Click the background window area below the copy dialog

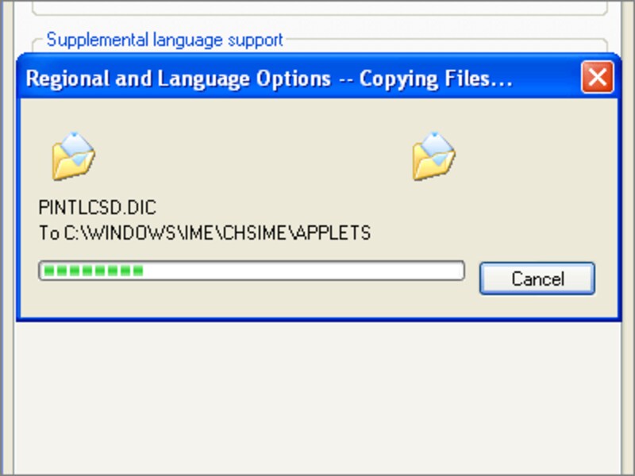(x=317, y=397)
